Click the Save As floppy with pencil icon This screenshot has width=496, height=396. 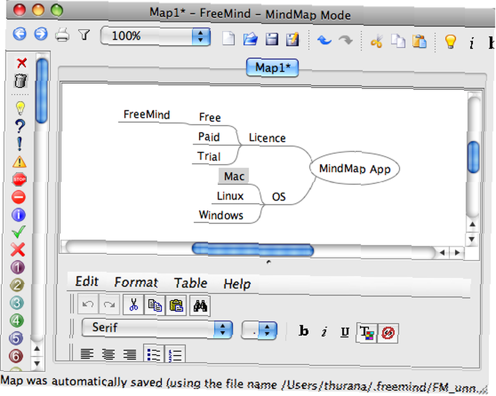293,40
